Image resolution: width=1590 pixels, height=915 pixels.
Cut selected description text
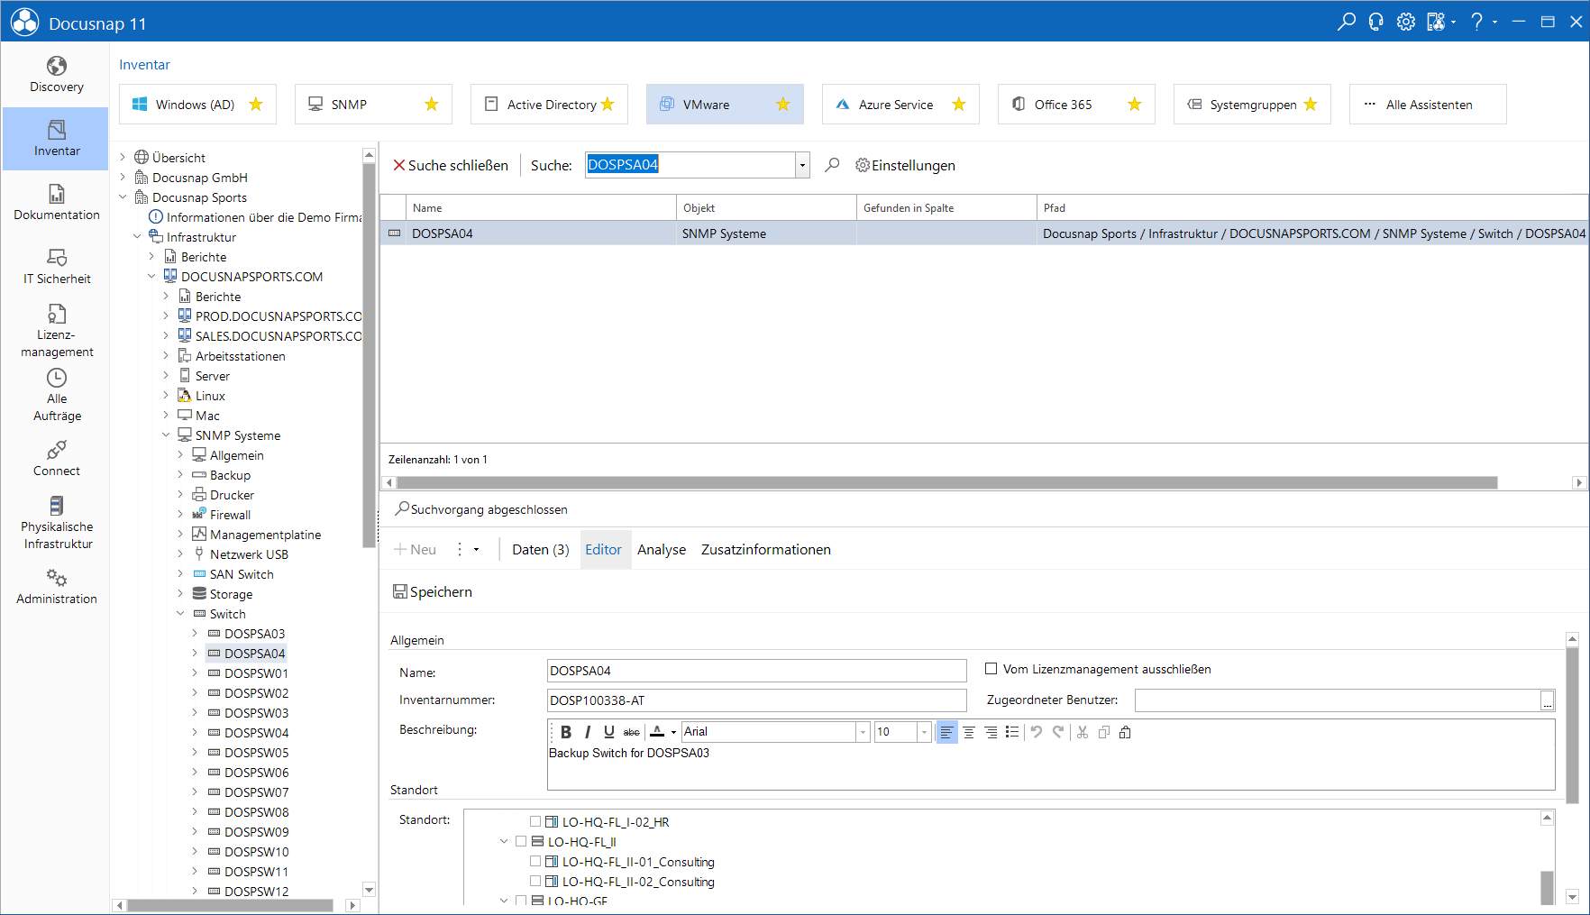coord(1083,732)
